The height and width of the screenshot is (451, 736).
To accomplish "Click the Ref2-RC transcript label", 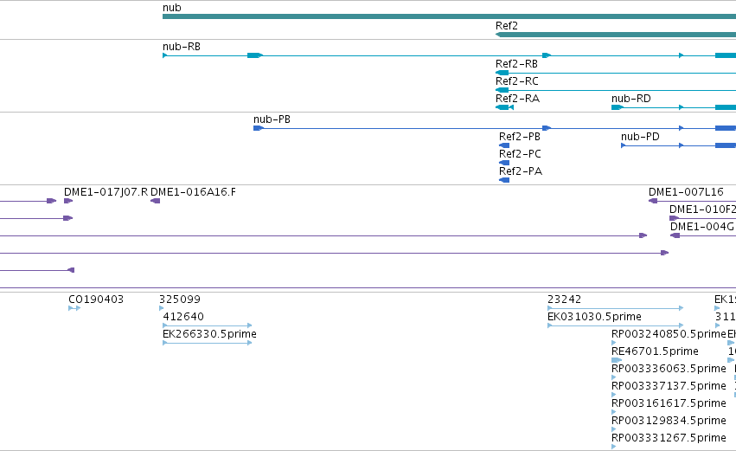I will point(517,81).
